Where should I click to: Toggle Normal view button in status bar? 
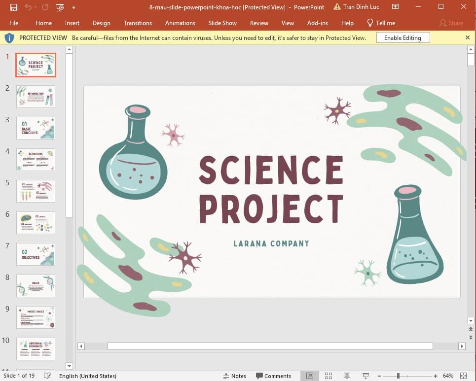[x=309, y=376]
